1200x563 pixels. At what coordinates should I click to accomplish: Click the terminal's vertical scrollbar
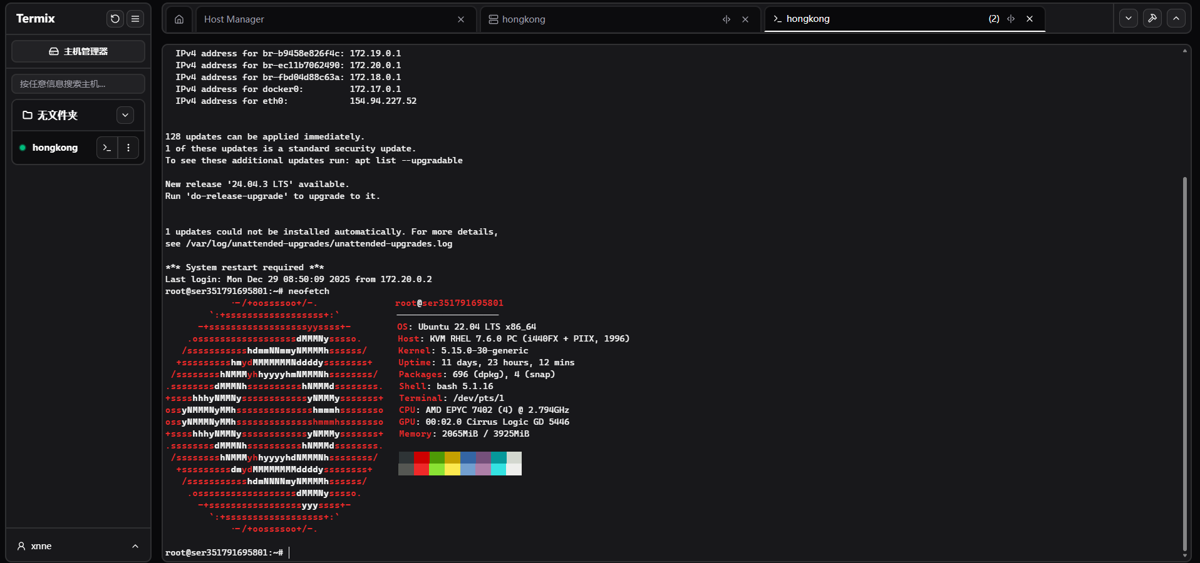[1184, 363]
